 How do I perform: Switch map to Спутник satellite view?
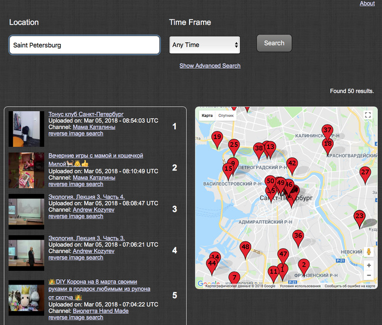click(x=226, y=116)
